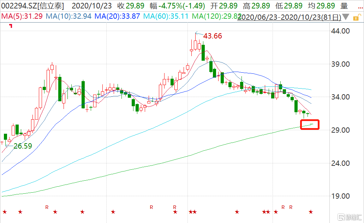Click the star directly beneath an R marker
The width and height of the screenshot is (364, 223).
175,212
